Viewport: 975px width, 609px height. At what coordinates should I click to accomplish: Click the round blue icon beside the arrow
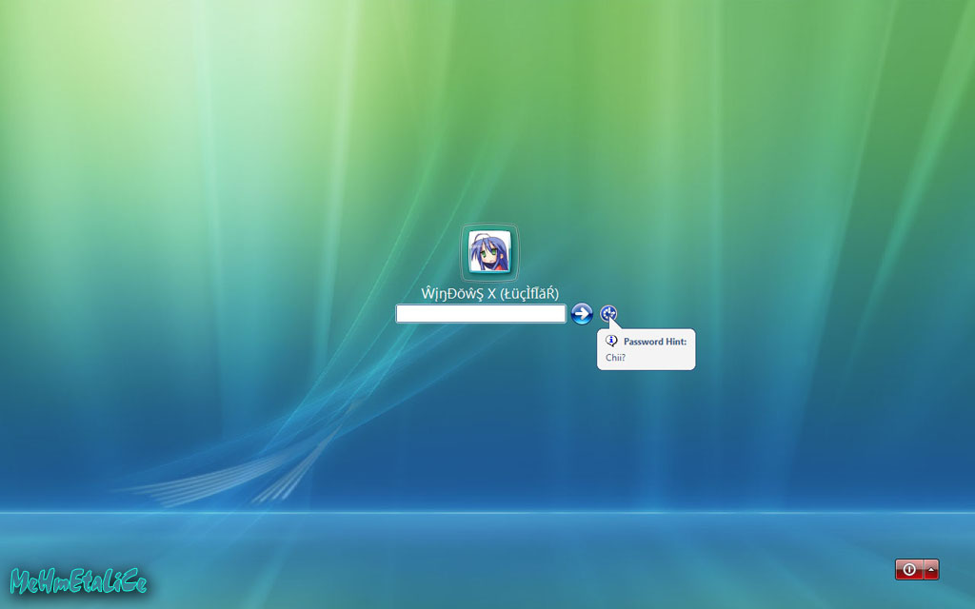608,313
